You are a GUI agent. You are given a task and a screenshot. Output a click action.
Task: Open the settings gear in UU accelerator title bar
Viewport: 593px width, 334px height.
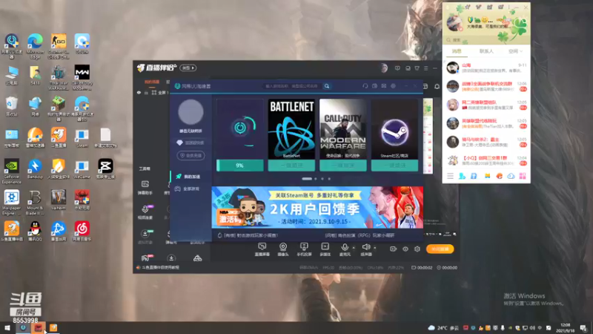(394, 86)
